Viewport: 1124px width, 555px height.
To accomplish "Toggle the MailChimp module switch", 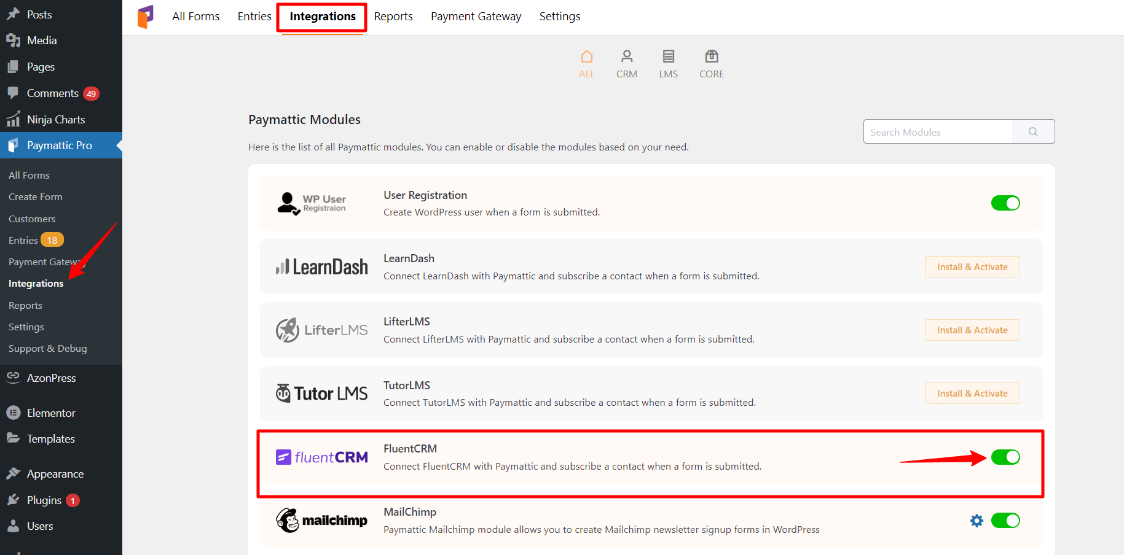I will pyautogui.click(x=1005, y=521).
